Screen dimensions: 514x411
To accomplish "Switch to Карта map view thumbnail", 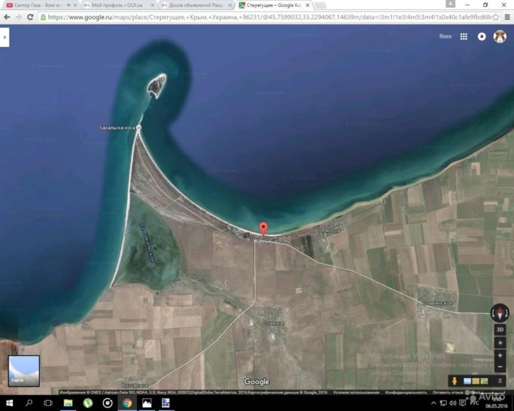I will pyautogui.click(x=24, y=371).
